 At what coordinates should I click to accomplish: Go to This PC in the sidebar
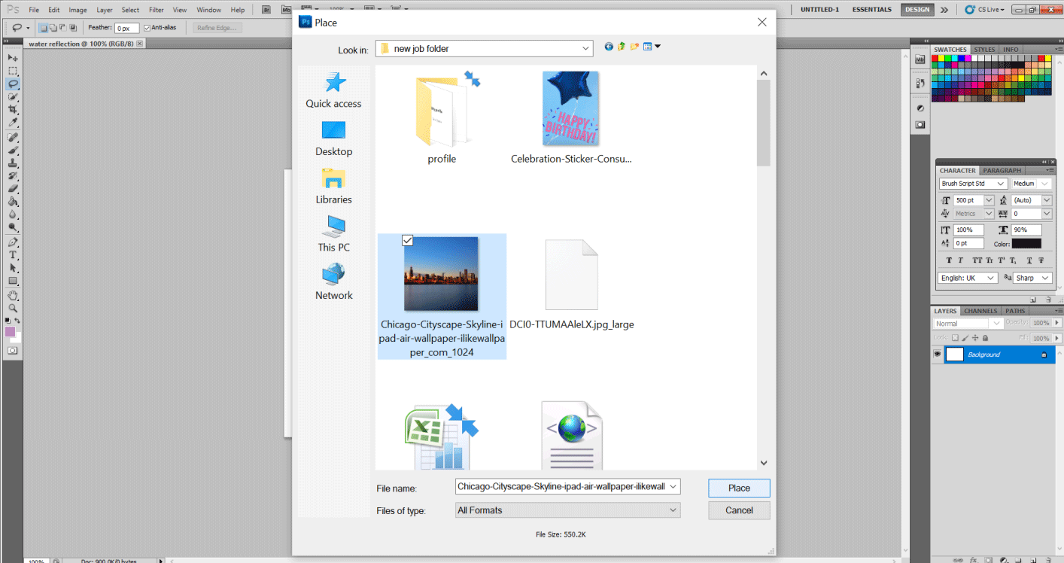pyautogui.click(x=333, y=234)
